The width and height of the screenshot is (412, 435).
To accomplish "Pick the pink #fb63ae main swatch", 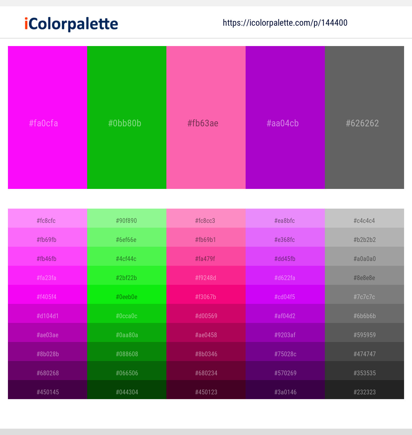I will pyautogui.click(x=206, y=117).
